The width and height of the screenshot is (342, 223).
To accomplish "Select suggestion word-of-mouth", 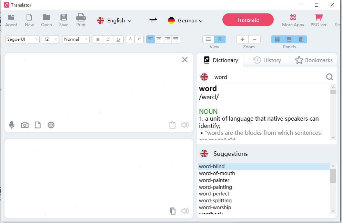I will pos(263,173).
